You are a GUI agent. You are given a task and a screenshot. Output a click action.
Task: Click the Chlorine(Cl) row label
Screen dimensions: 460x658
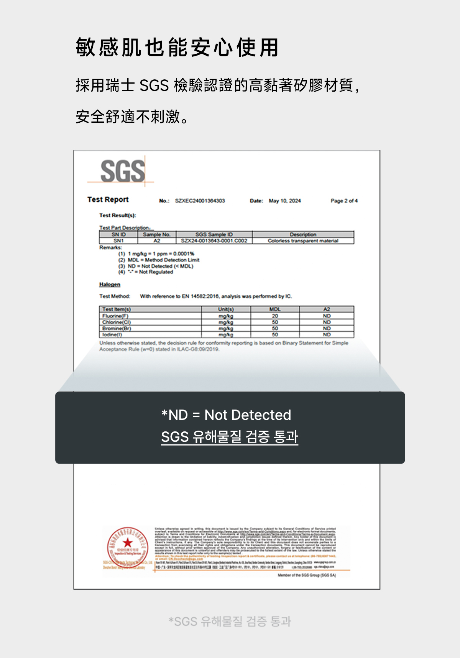(117, 322)
